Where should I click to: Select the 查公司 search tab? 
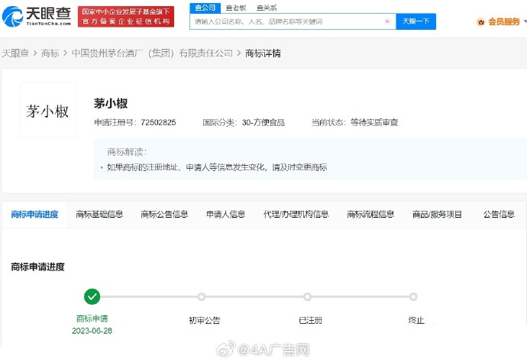(x=205, y=8)
